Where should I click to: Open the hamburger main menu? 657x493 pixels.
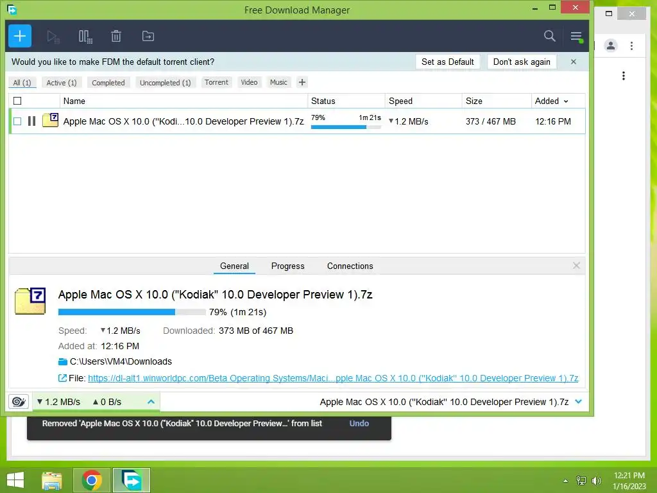click(577, 37)
